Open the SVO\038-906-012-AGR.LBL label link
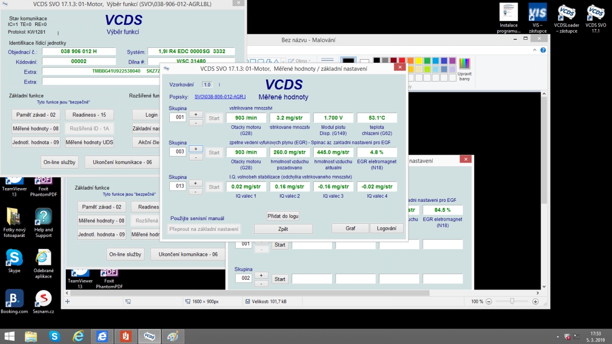612x344 pixels. click(x=220, y=97)
